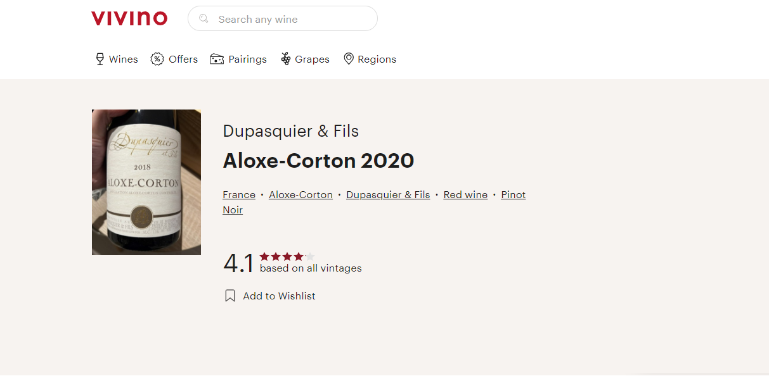Click the magnifying glass search icon
Image resolution: width=769 pixels, height=376 pixels.
point(204,19)
